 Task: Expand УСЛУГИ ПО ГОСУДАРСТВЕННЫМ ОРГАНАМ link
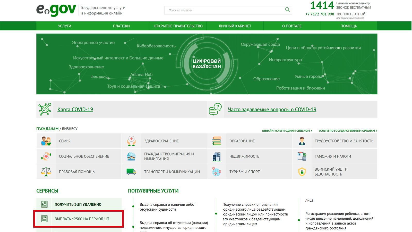pos(348,131)
